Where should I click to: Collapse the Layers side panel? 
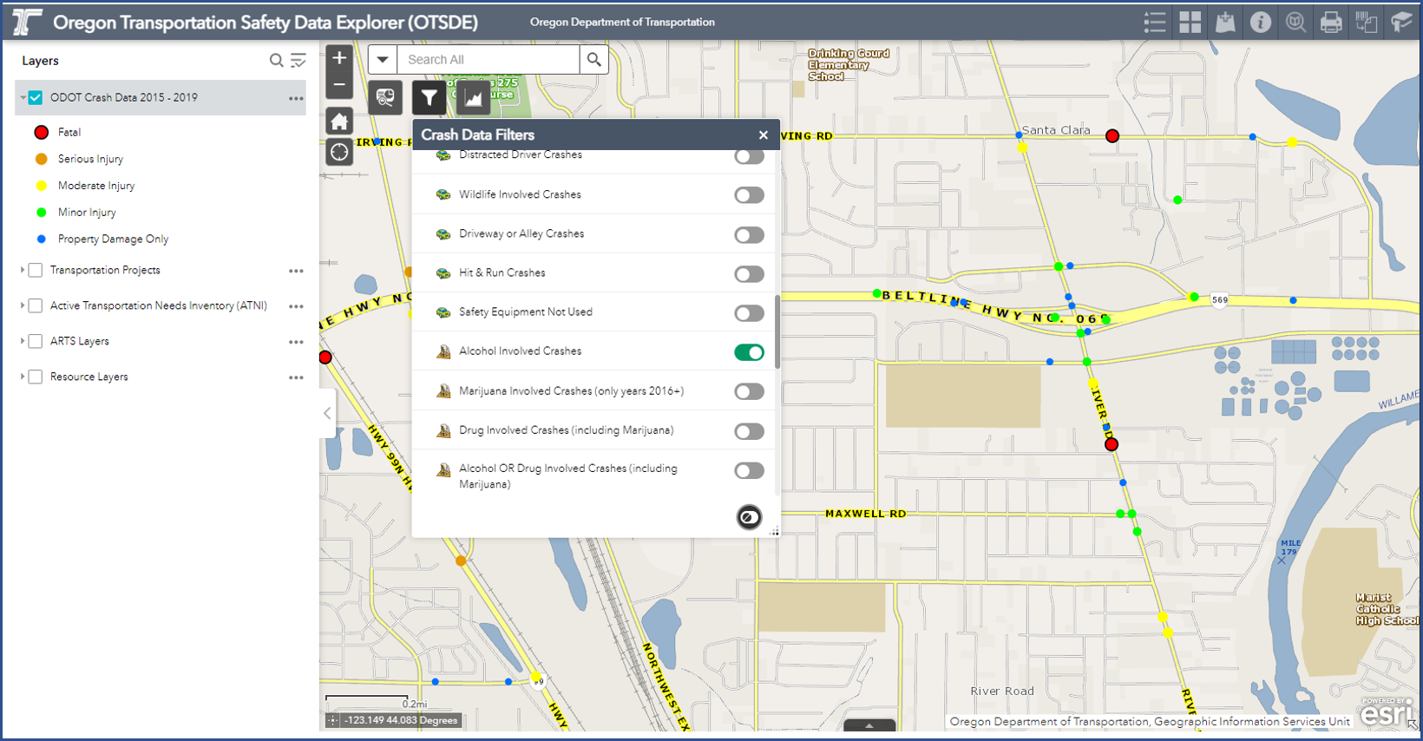(x=327, y=413)
